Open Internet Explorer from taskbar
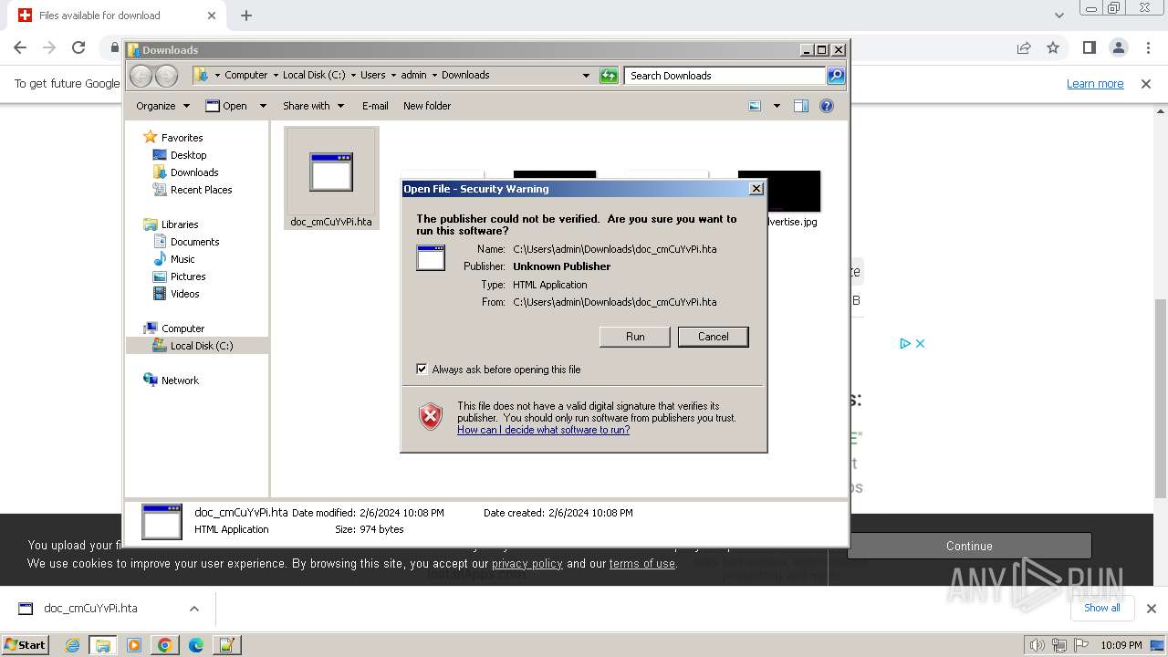1168x657 pixels. 72,645
